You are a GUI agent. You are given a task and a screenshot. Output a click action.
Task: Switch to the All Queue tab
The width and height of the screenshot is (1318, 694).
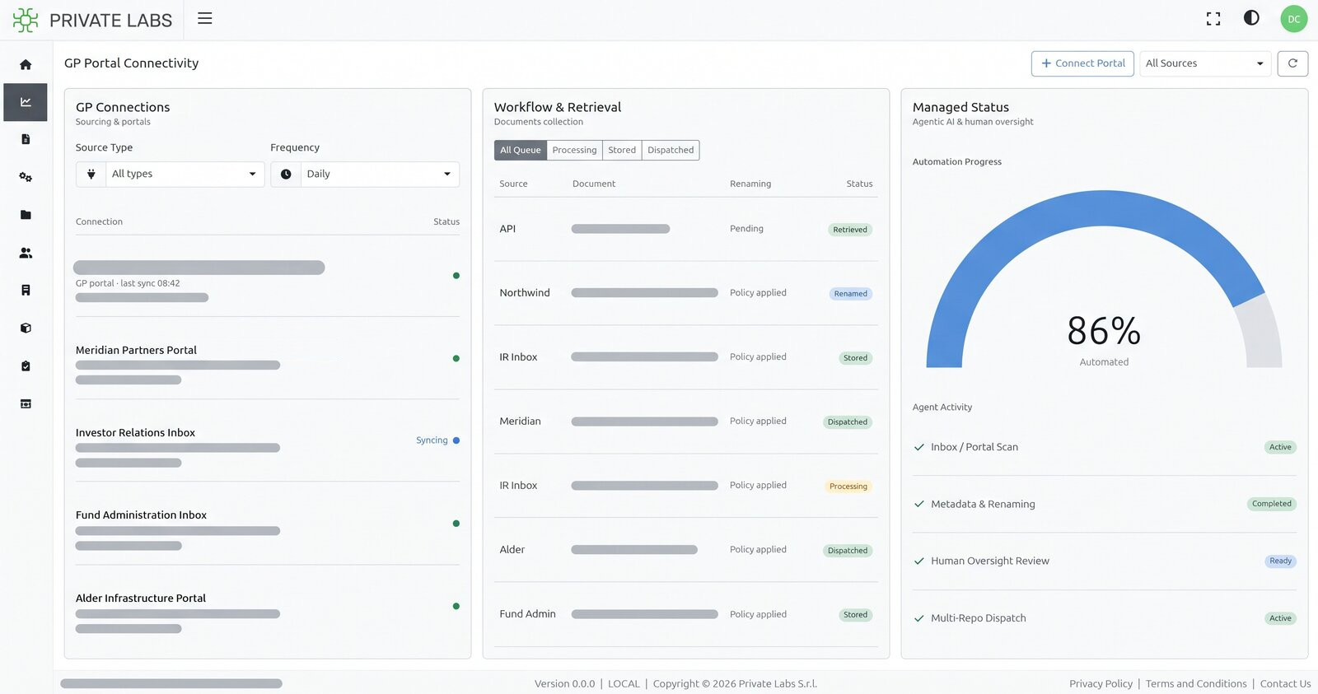click(521, 150)
